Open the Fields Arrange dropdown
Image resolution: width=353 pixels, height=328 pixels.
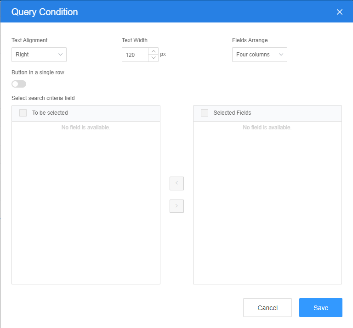coord(260,55)
